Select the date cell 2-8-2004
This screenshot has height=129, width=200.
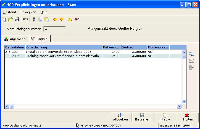tap(12, 52)
